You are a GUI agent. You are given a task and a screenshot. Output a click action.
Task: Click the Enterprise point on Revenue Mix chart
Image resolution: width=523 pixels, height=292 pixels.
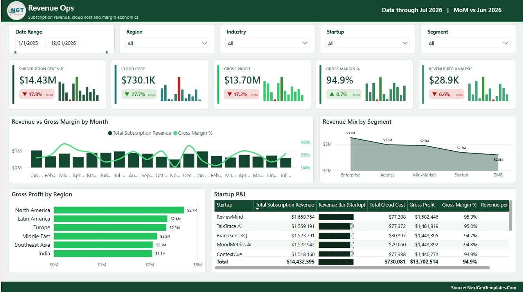click(350, 137)
